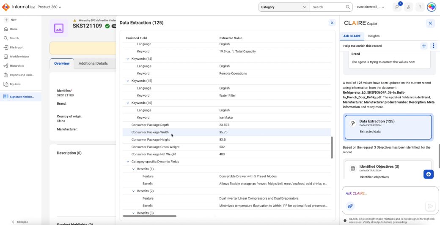Click the colorful CLAIRE avatar icon
Image resolution: width=440 pixels, height=225 pixels.
(431, 7)
